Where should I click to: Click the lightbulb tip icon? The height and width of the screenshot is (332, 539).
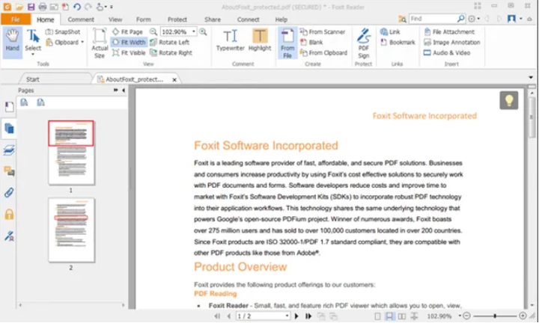pyautogui.click(x=508, y=100)
